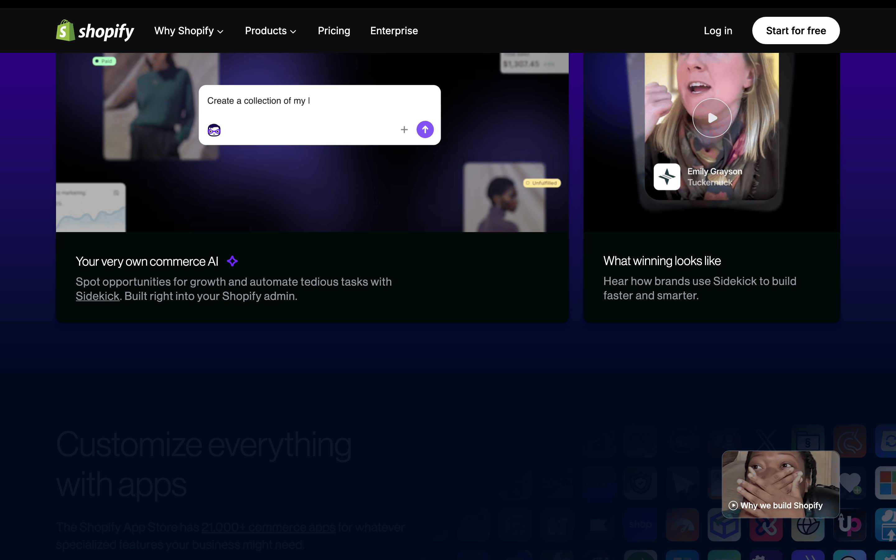Click the globe app icon in the app grid

pyautogui.click(x=808, y=525)
